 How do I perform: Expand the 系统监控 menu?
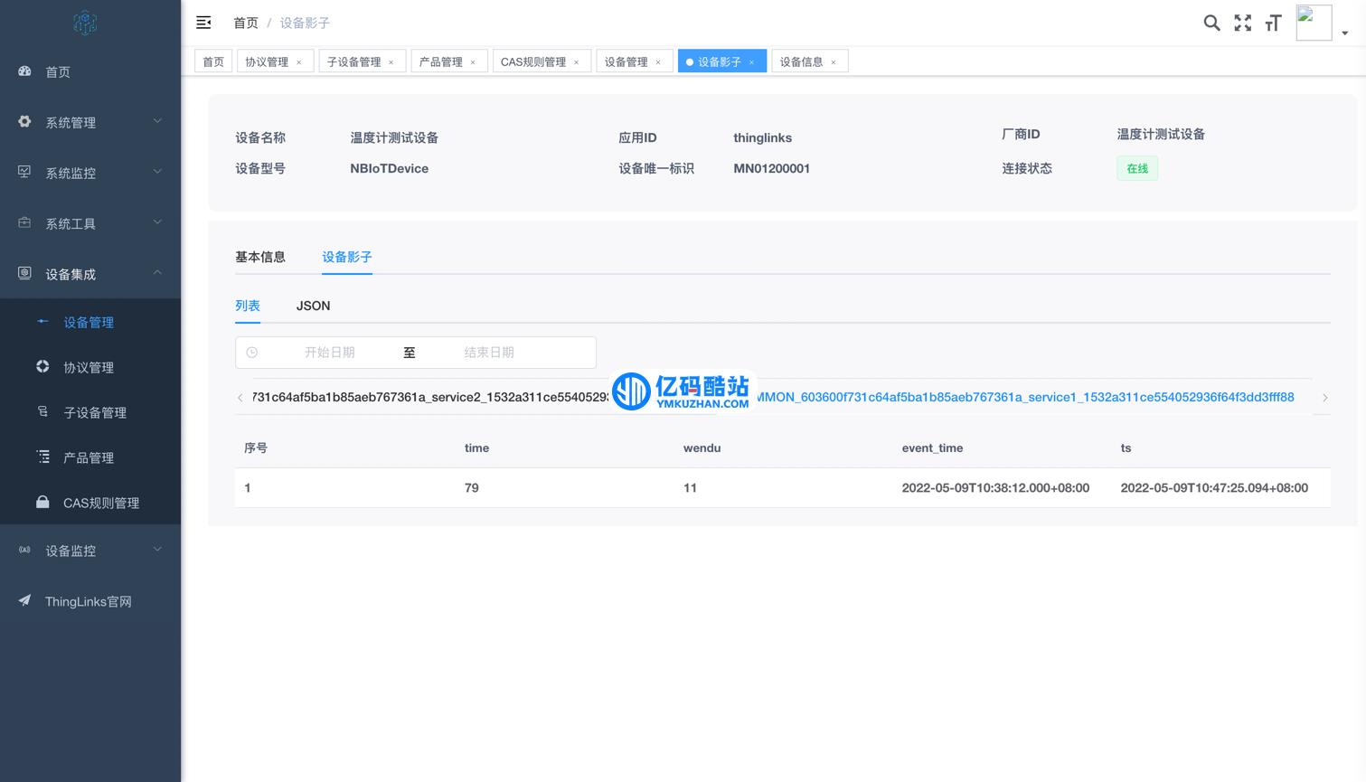click(90, 173)
